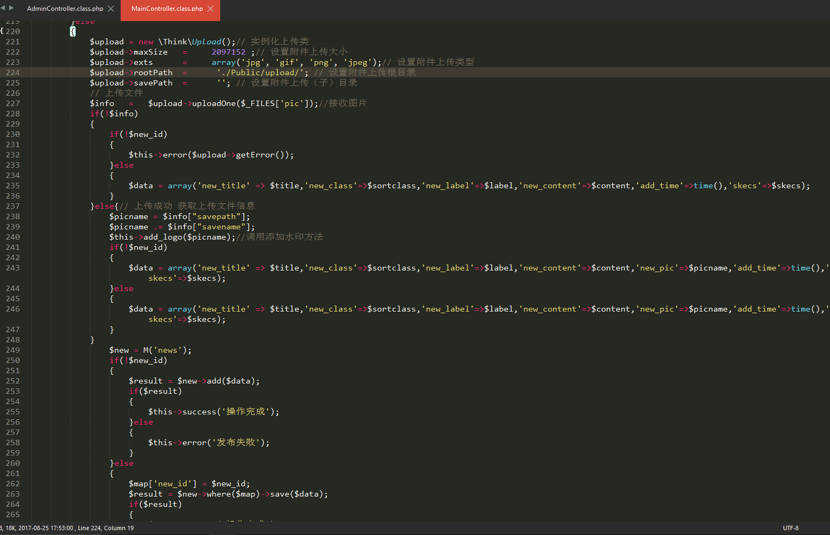Close the MainController.class.php tab
This screenshot has width=830, height=535.
pyautogui.click(x=210, y=9)
